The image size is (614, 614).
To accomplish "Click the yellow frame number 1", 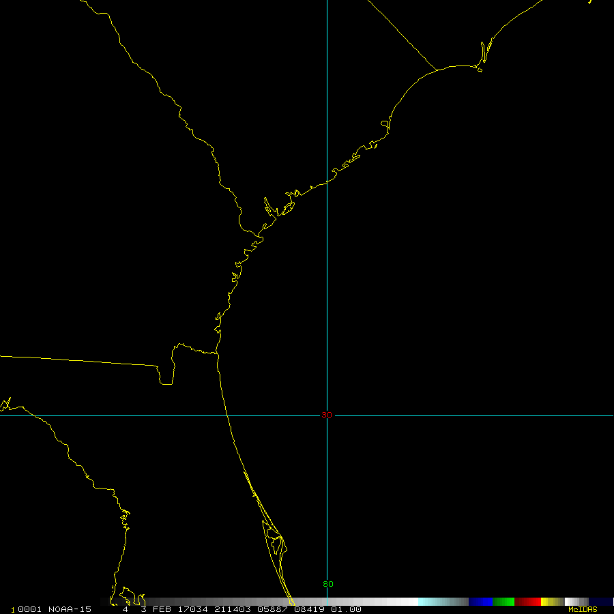I will coord(13,610).
